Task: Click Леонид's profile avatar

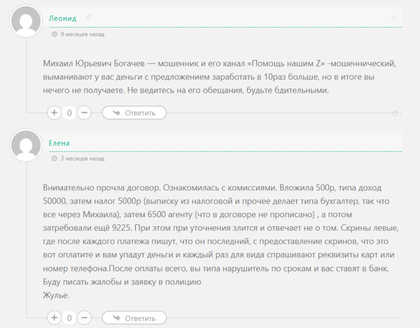Action: [x=26, y=21]
